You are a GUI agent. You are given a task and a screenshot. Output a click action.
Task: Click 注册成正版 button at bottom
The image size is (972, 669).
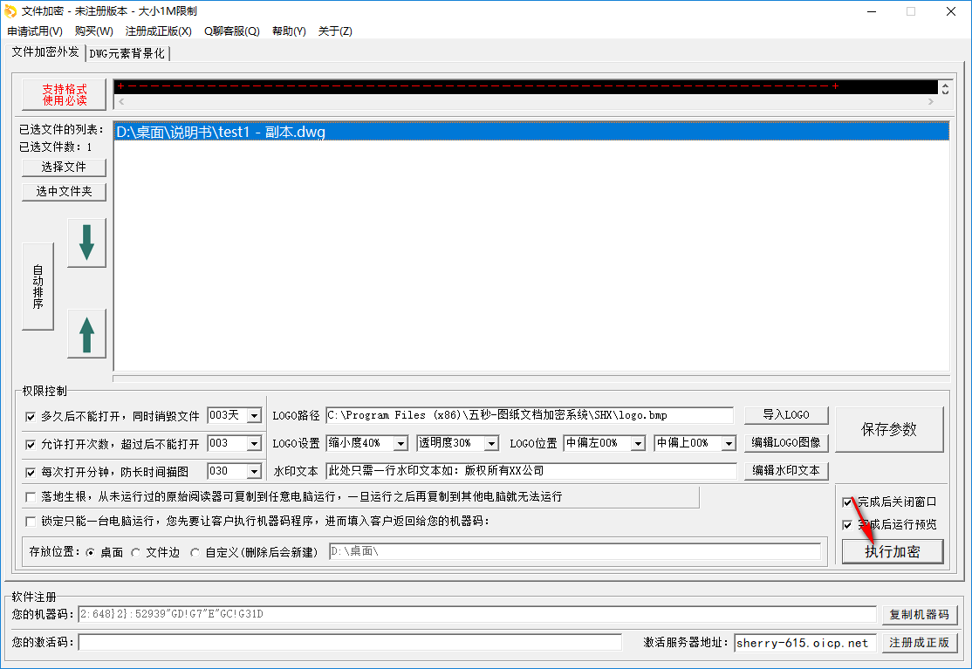click(920, 643)
